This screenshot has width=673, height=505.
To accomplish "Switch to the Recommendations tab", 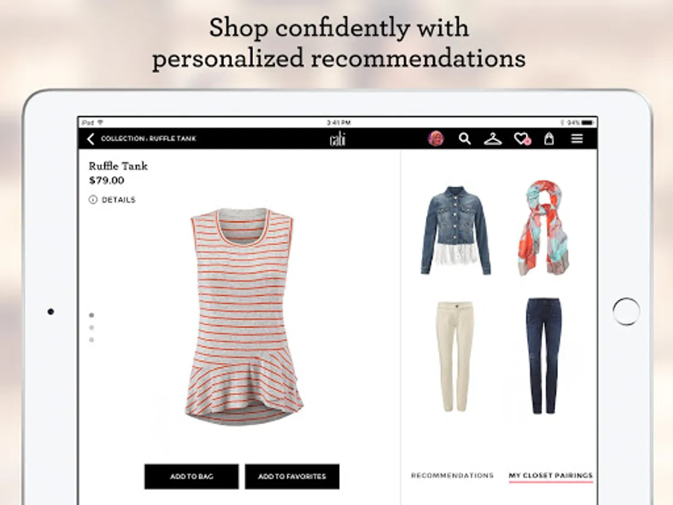I will click(452, 476).
